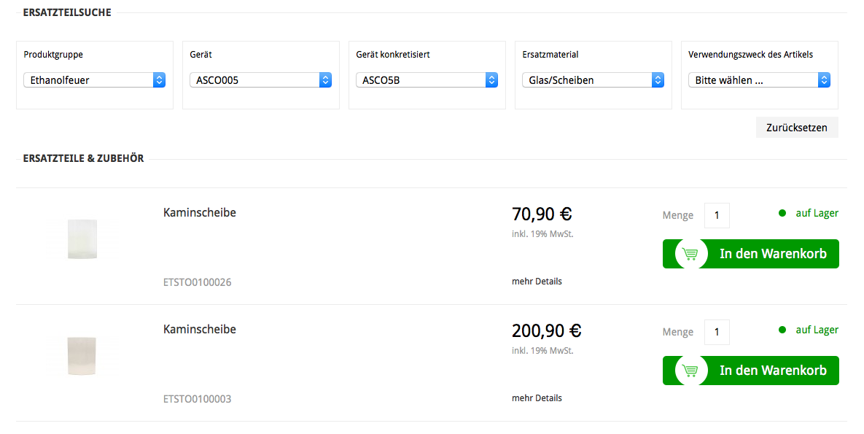The height and width of the screenshot is (434, 864).
Task: Click the ERSATZTEILSUCHE heading
Action: pos(67,12)
